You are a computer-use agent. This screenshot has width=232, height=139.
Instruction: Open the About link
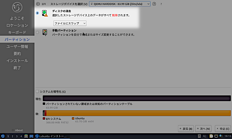click(17, 130)
